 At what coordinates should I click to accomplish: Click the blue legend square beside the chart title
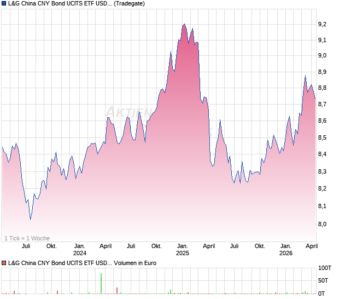tap(4, 3)
